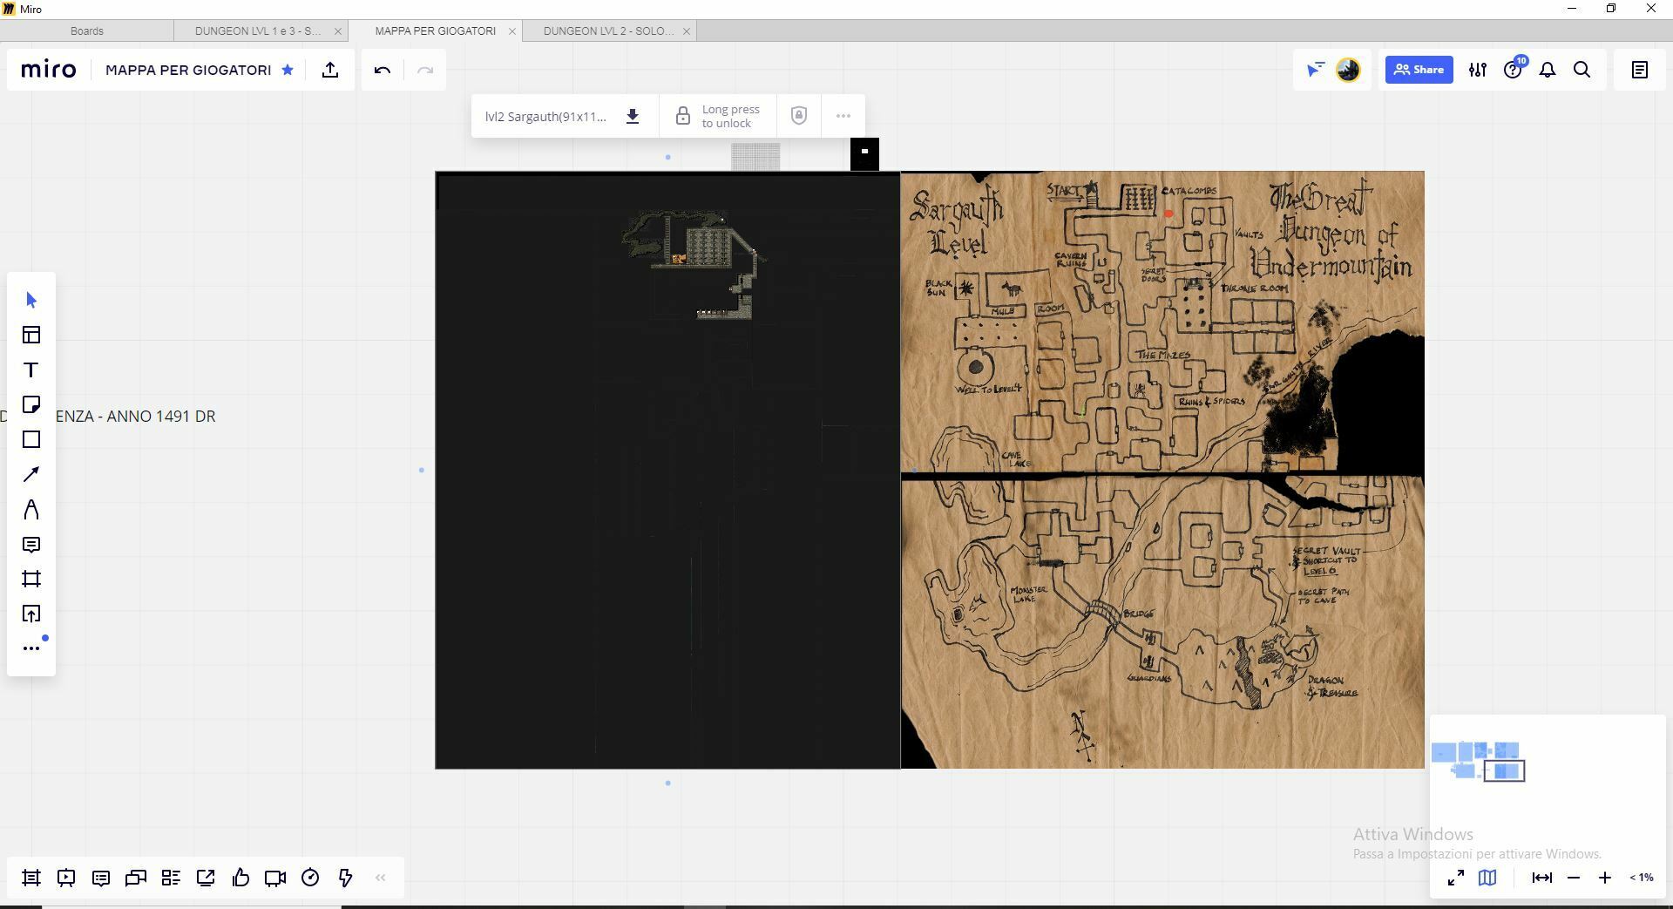Open the board settings sliders icon

(1478, 70)
